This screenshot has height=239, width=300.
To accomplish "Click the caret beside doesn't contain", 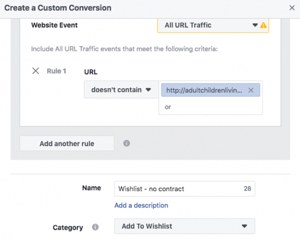I will [x=148, y=90].
